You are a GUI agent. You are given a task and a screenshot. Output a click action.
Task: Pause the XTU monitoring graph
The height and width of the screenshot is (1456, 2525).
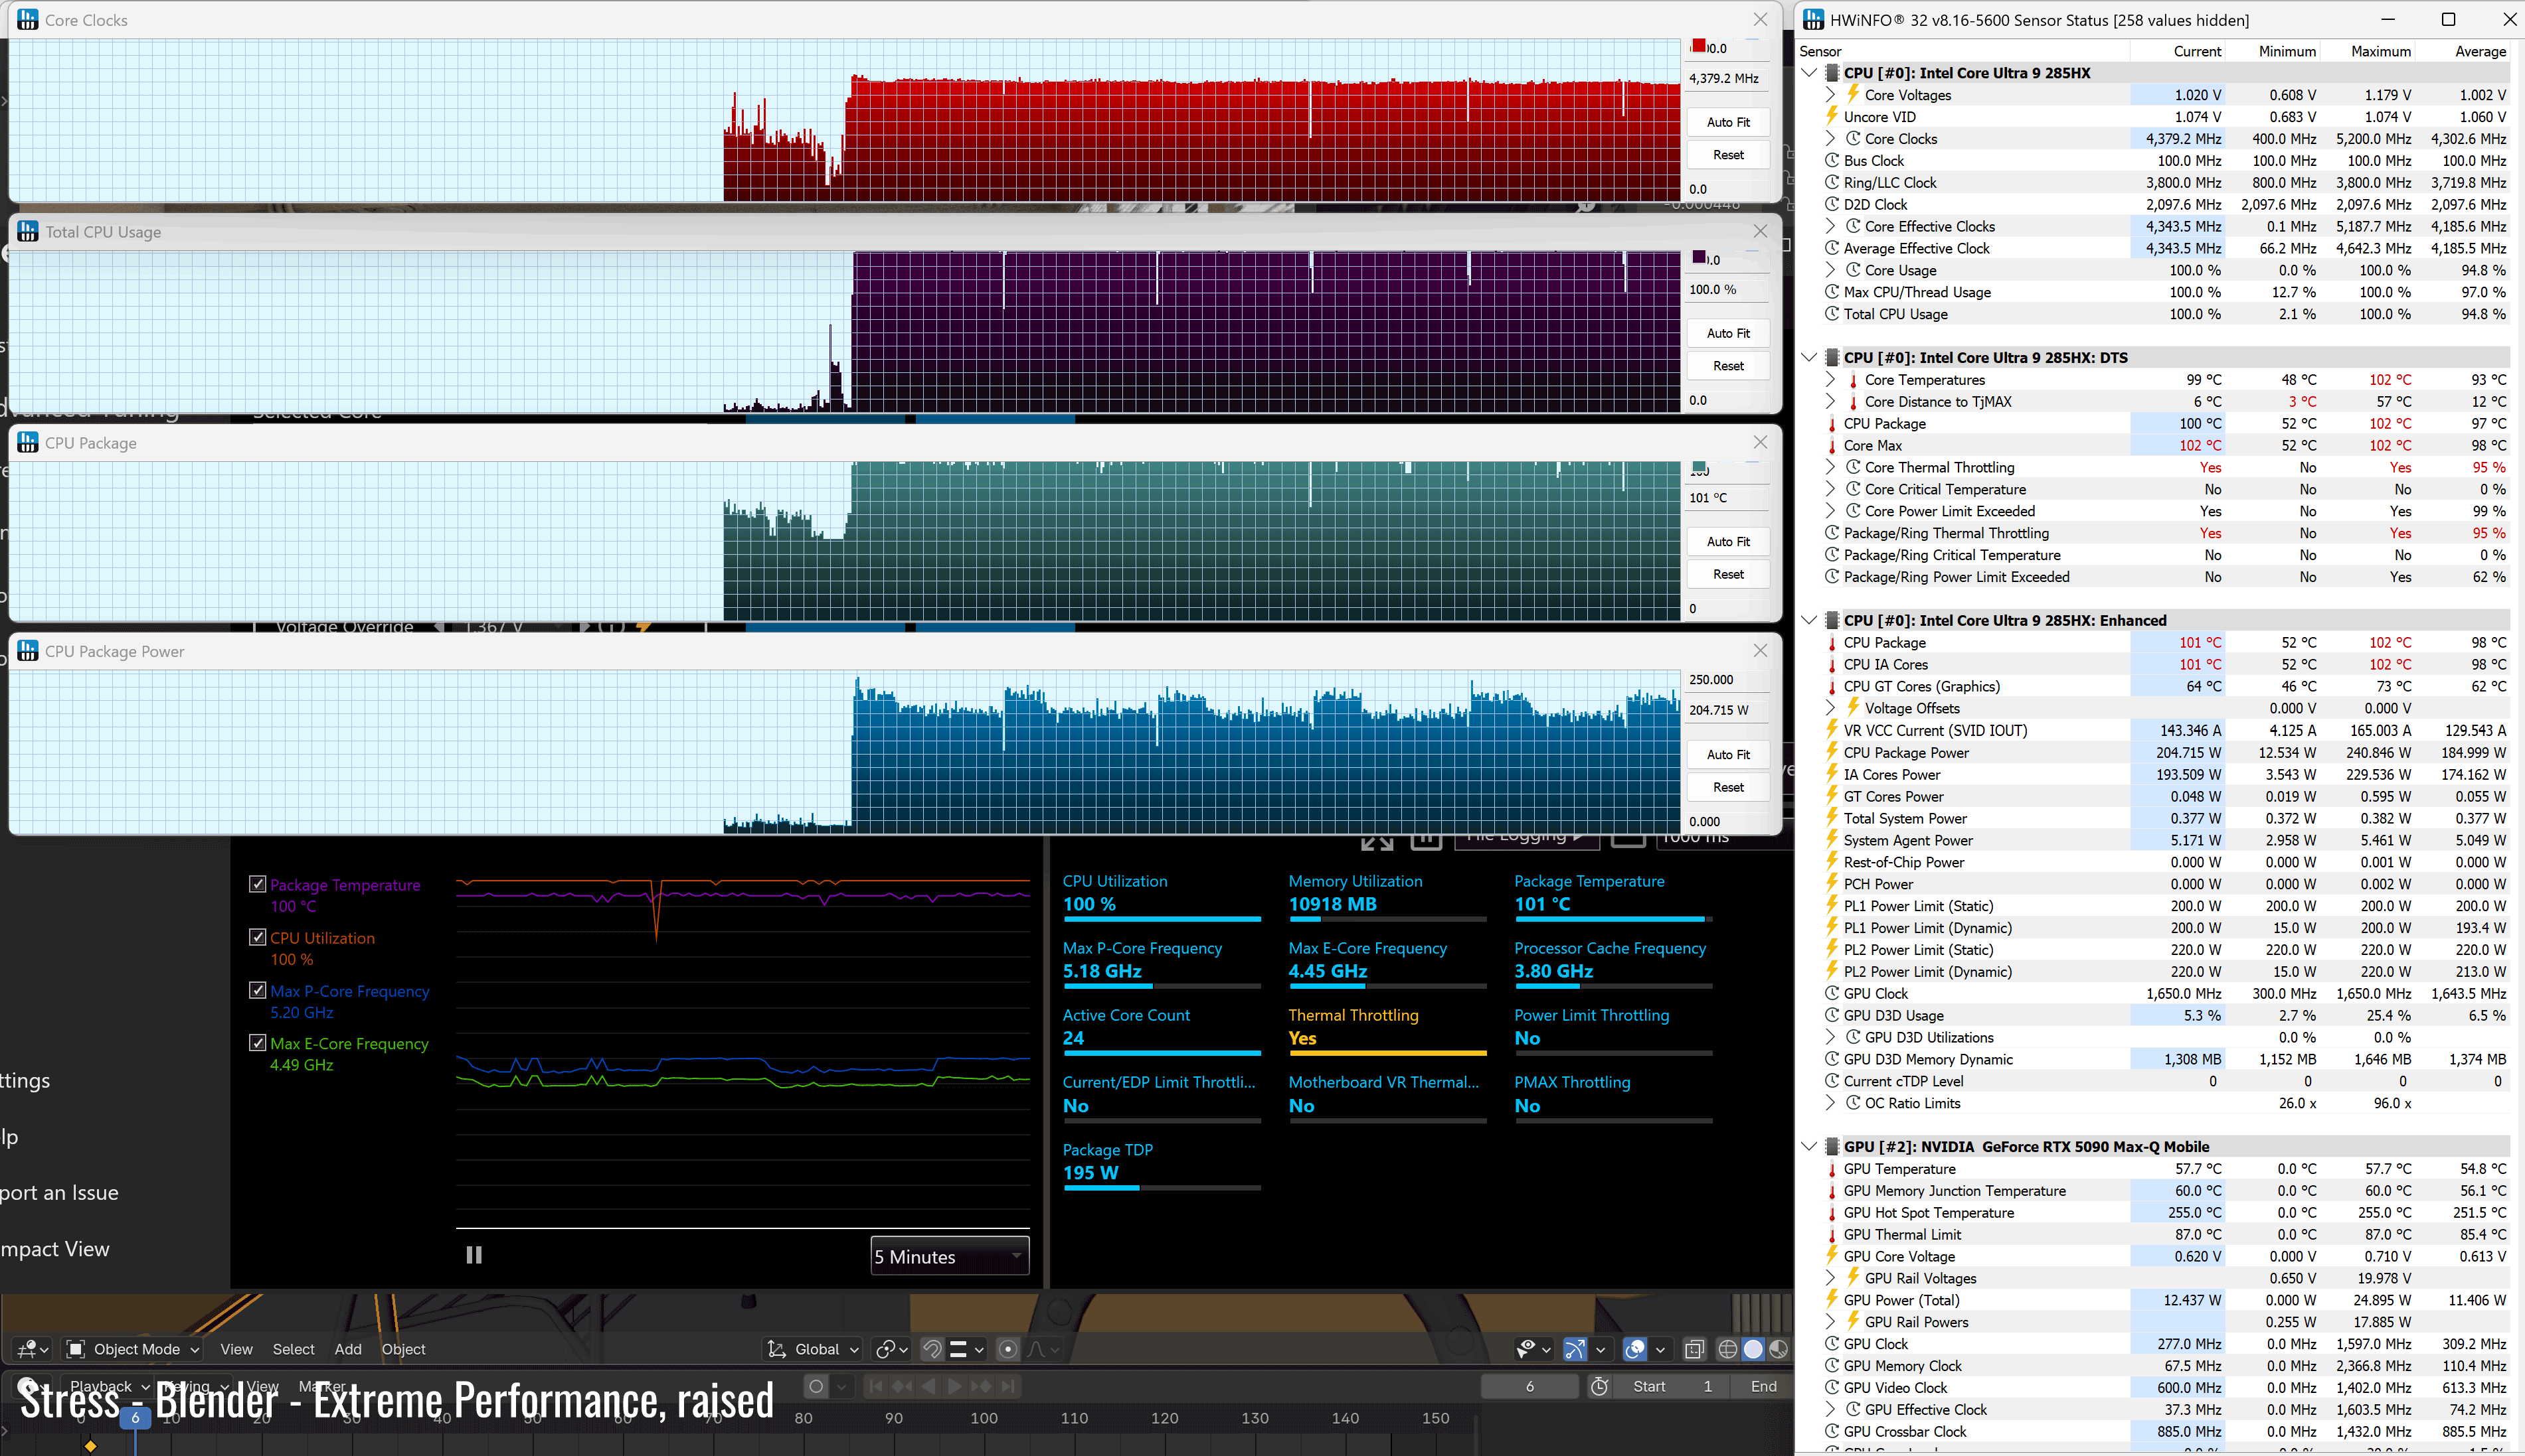(474, 1255)
